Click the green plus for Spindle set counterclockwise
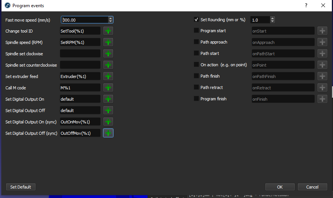The height and width of the screenshot is (198, 333). pos(108,65)
